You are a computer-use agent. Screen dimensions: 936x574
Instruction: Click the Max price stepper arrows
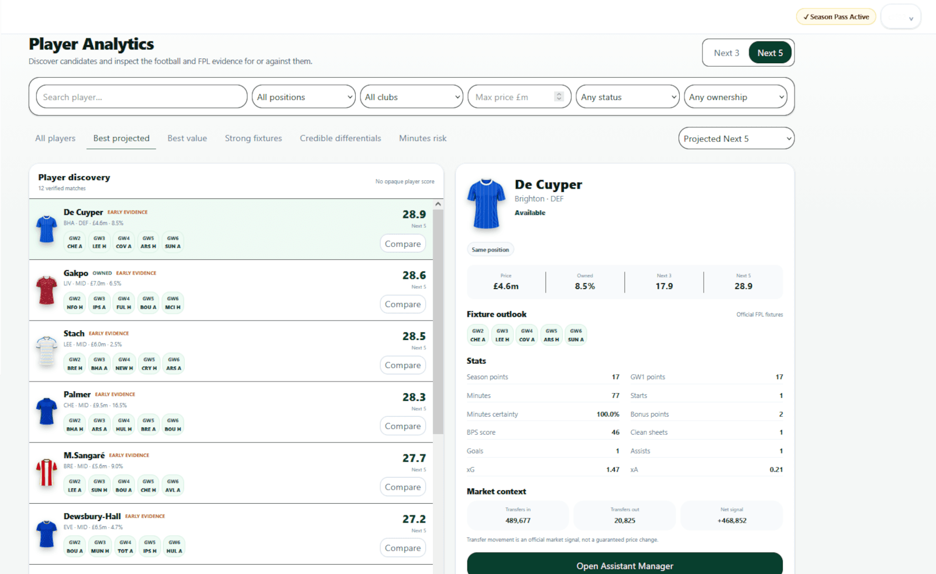pos(559,97)
